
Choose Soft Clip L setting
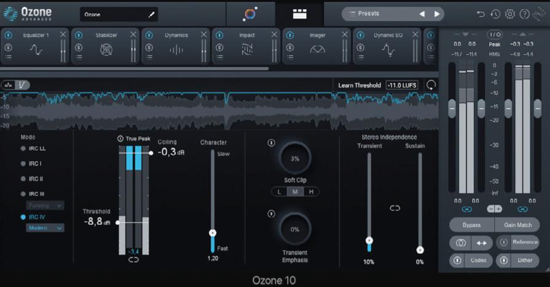tap(279, 192)
